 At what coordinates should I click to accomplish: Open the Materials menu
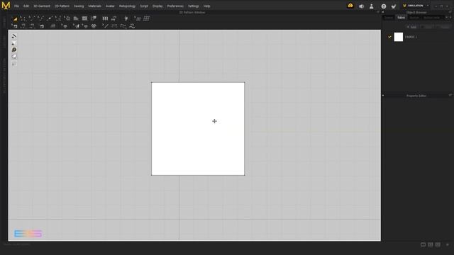(x=94, y=6)
